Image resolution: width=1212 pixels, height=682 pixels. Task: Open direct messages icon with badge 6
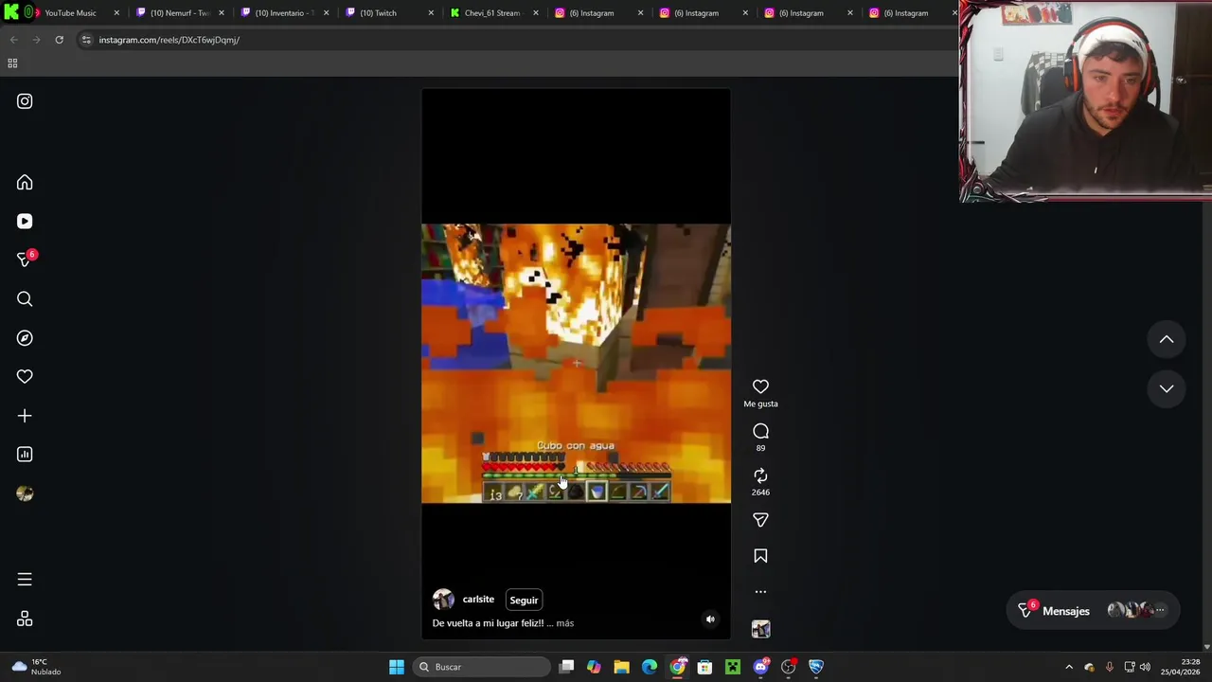[25, 260]
